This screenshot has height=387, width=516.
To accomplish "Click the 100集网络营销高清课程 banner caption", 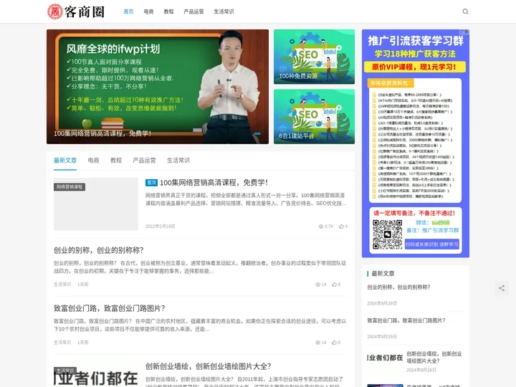I will pos(102,133).
